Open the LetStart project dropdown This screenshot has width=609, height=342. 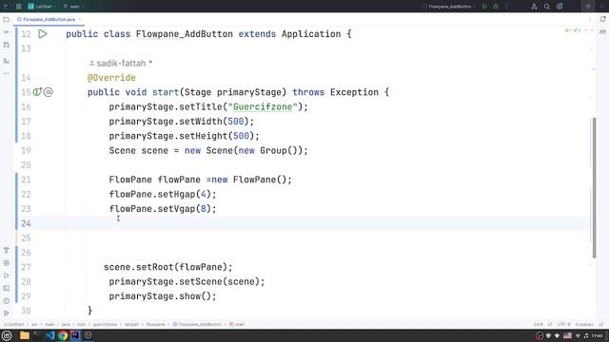click(x=42, y=7)
